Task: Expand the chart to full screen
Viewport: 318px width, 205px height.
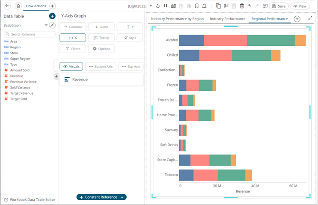Action: 310,18
